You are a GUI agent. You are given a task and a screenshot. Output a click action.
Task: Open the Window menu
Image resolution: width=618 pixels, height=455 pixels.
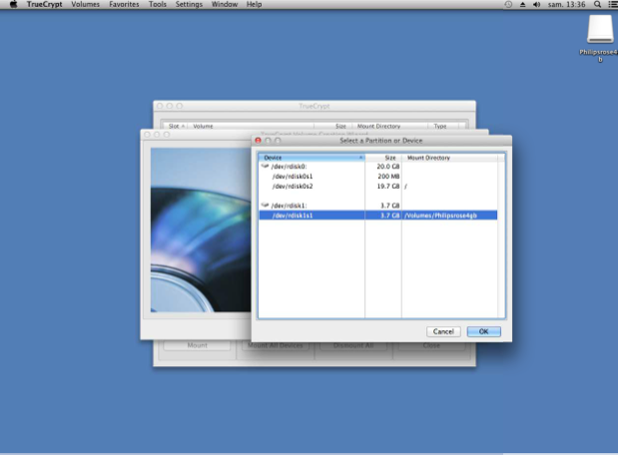tap(225, 4)
